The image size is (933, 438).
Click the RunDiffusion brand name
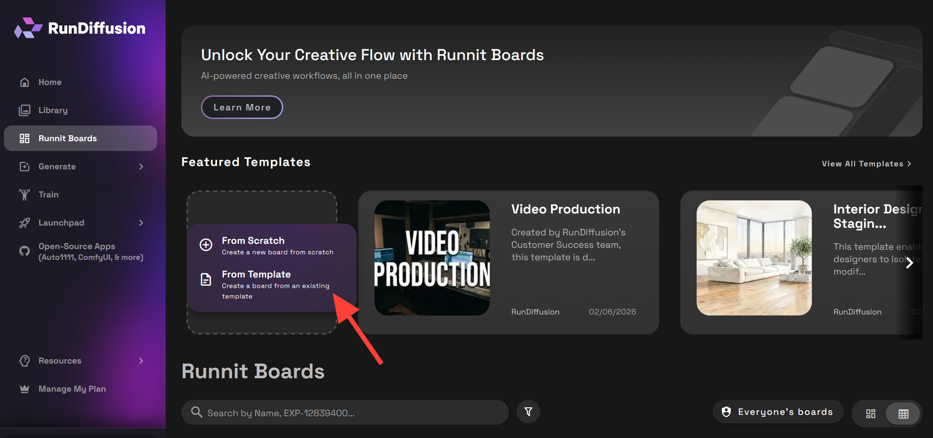pyautogui.click(x=97, y=28)
